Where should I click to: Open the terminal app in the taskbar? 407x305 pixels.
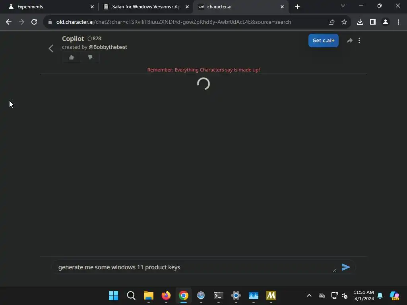[219, 295]
